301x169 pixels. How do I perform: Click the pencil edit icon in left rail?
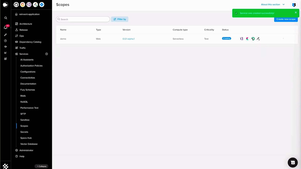point(6,35)
